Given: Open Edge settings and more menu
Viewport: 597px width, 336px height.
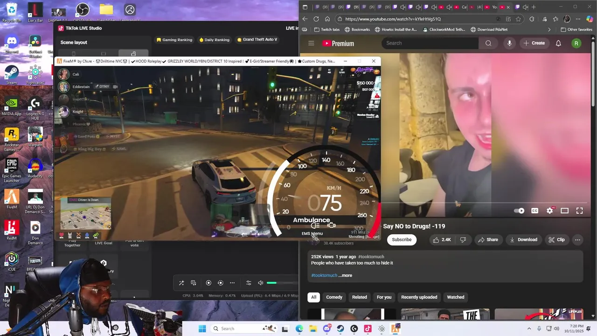Looking at the screenshot, I should point(578,19).
